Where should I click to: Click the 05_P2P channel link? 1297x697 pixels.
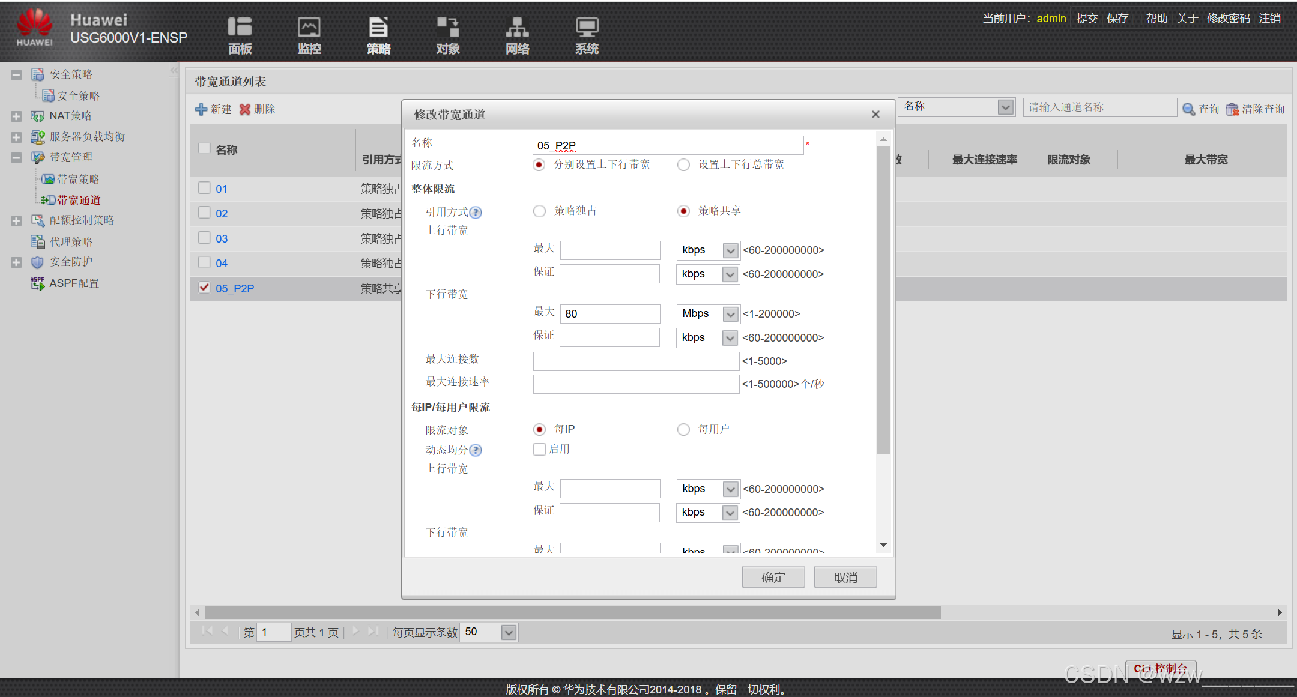click(235, 289)
